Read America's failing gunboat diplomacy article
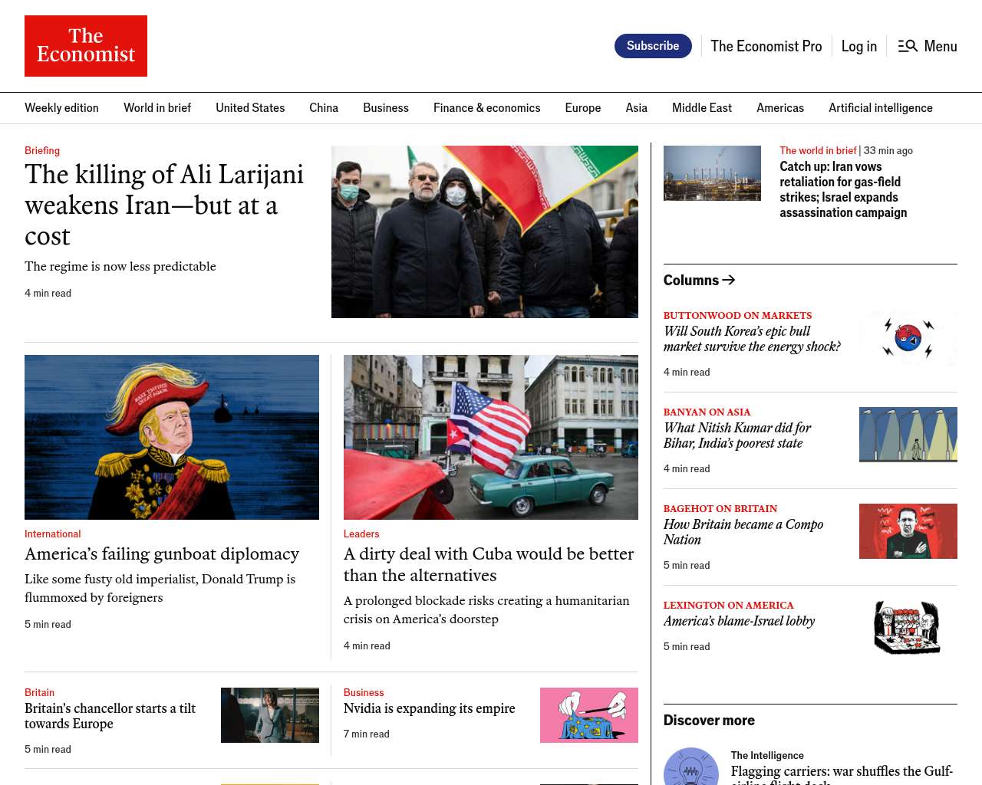982x785 pixels. (x=162, y=553)
